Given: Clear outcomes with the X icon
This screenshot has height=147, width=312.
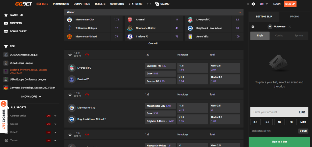Looking at the screenshot, I should 290,27.
